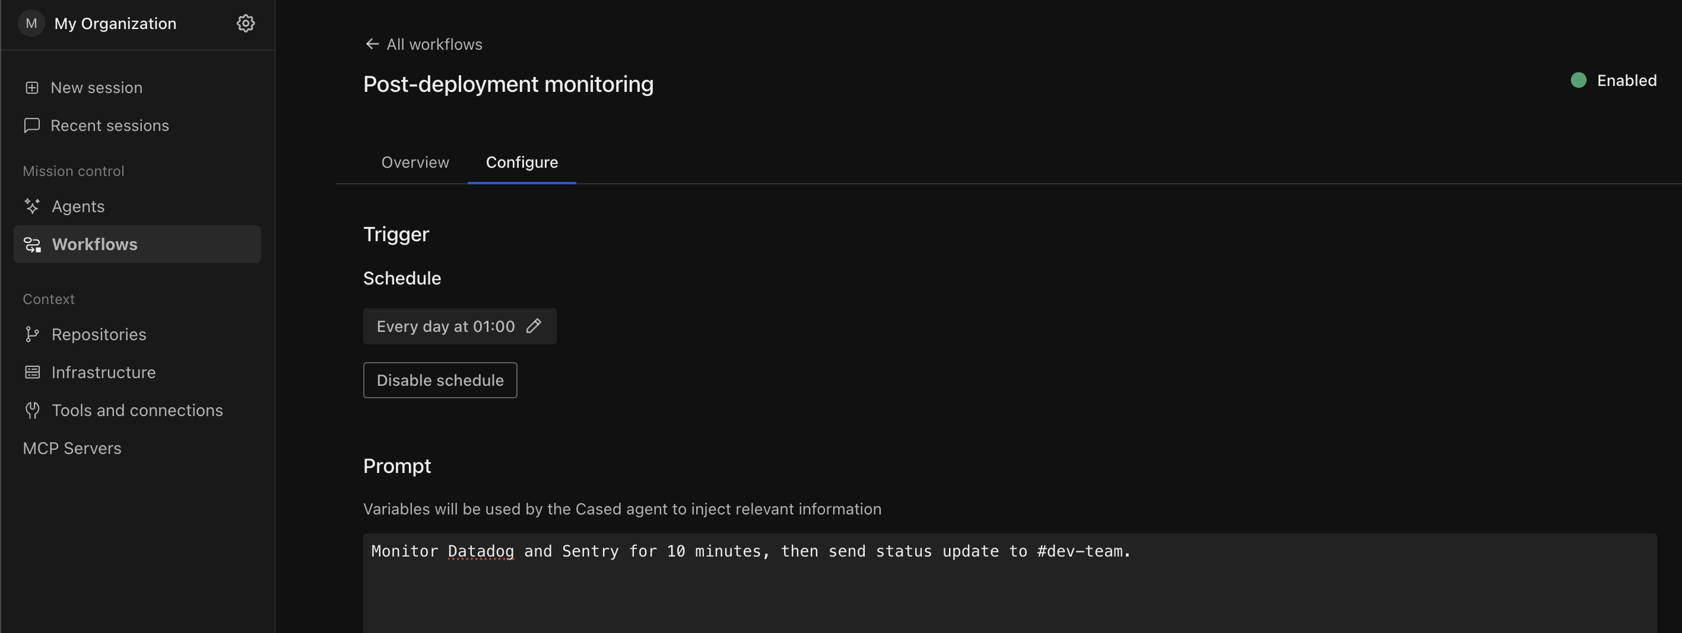
Task: Click the Workflows icon in sidebar
Action: coord(32,244)
